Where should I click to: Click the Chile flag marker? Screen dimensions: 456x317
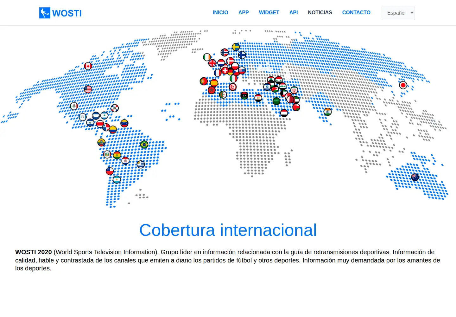(110, 171)
